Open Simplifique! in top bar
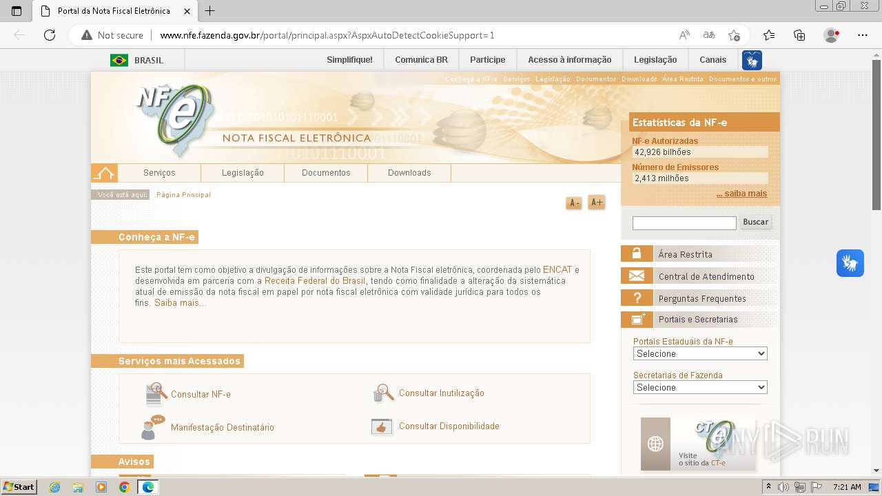This screenshot has height=496, width=882. click(x=349, y=60)
